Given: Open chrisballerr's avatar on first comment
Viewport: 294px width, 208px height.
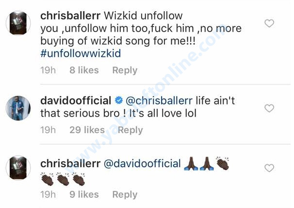Looking at the screenshot, I should [18, 23].
